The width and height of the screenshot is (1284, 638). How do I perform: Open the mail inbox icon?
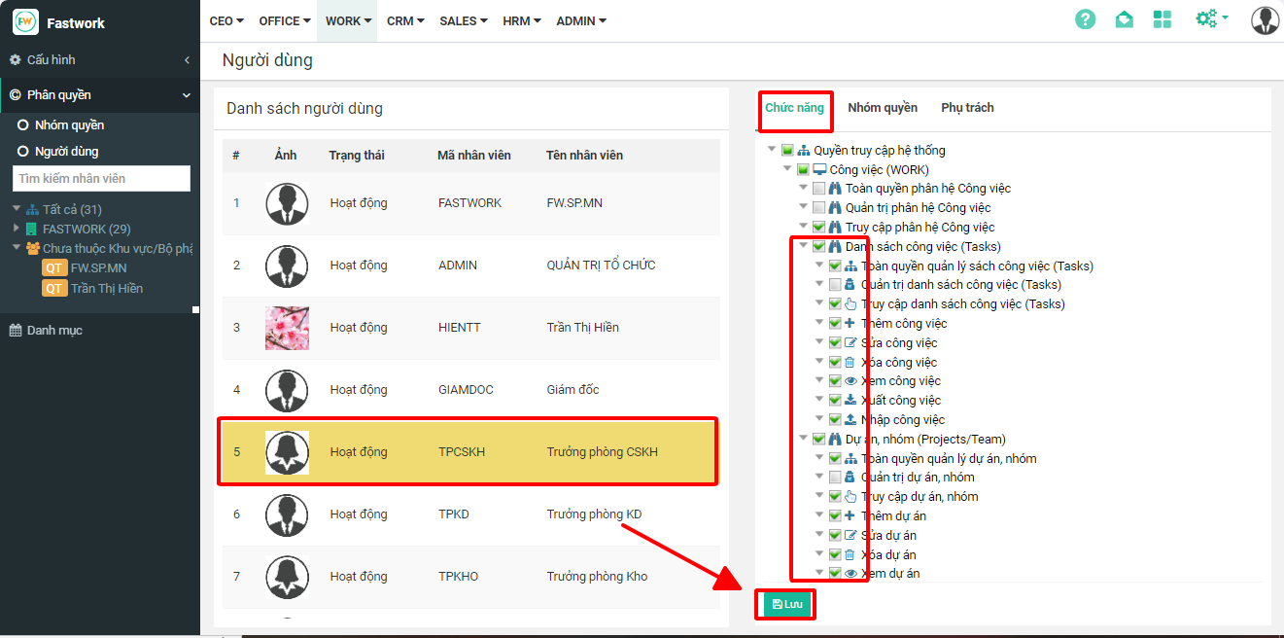click(x=1124, y=19)
